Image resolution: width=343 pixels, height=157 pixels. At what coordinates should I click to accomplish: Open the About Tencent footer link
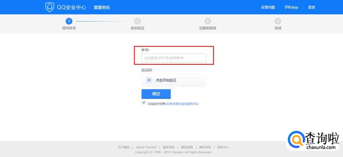point(146,147)
